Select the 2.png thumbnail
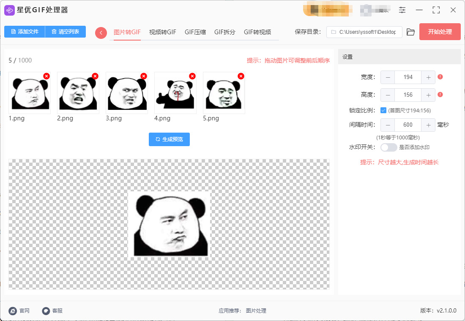This screenshot has width=465, height=321. click(78, 93)
